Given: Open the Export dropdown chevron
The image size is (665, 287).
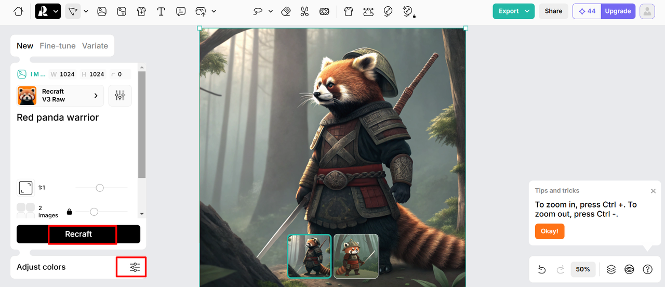Looking at the screenshot, I should pos(527,11).
